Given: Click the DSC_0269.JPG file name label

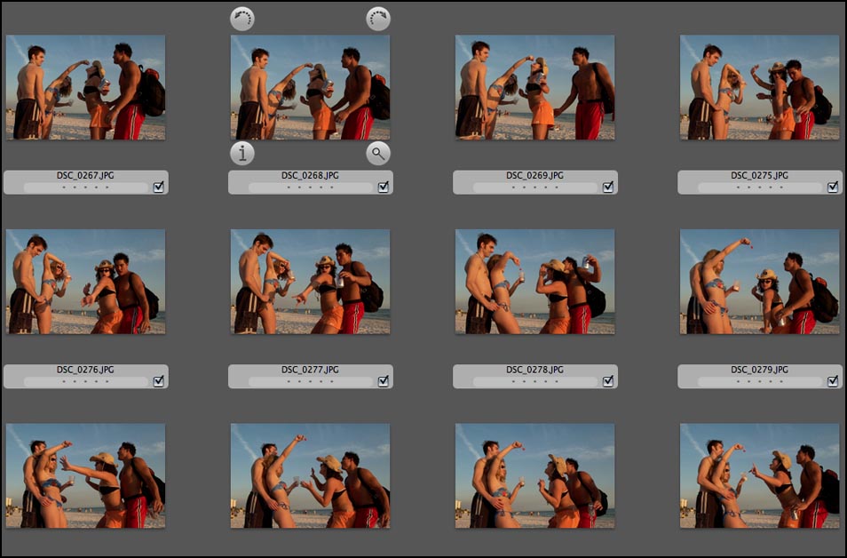Looking at the screenshot, I should click(x=534, y=176).
